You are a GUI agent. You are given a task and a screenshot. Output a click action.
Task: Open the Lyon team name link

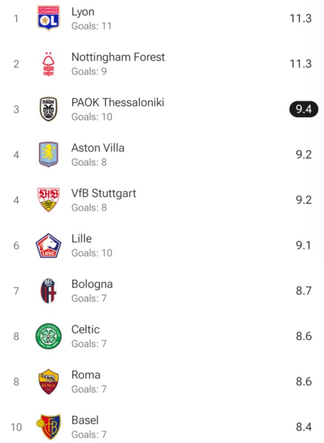83,12
